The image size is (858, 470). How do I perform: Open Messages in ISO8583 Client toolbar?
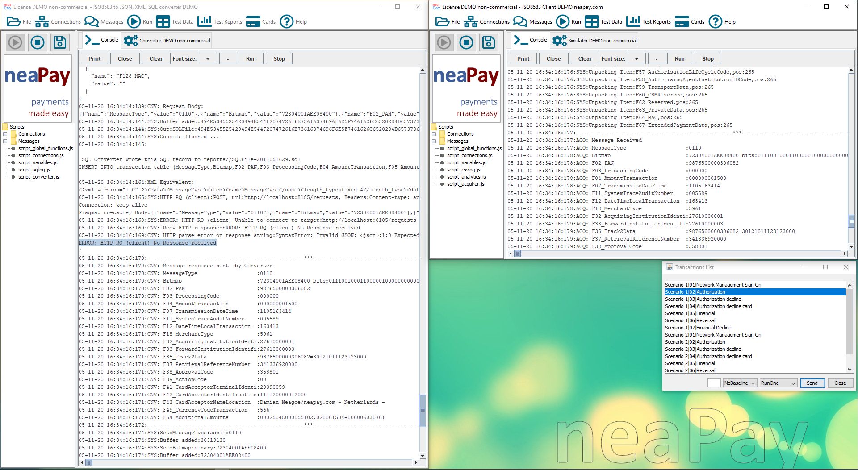coord(532,21)
